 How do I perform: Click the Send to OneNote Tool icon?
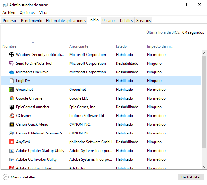coord(11,63)
